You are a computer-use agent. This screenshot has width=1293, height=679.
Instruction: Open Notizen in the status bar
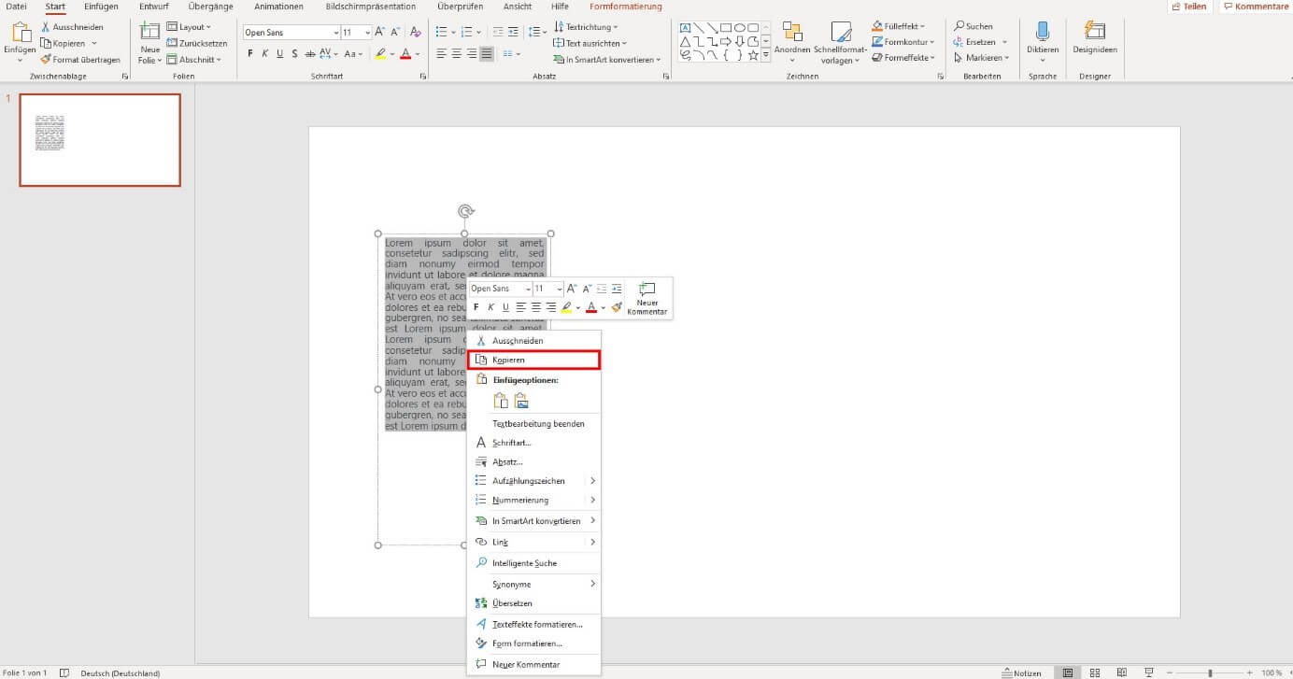tap(1021, 672)
